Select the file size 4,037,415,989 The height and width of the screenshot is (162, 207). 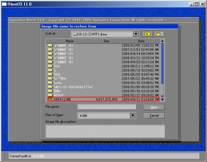[x=106, y=99]
